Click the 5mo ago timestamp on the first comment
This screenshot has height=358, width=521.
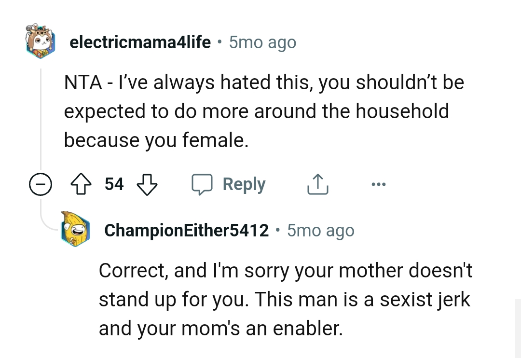click(262, 42)
